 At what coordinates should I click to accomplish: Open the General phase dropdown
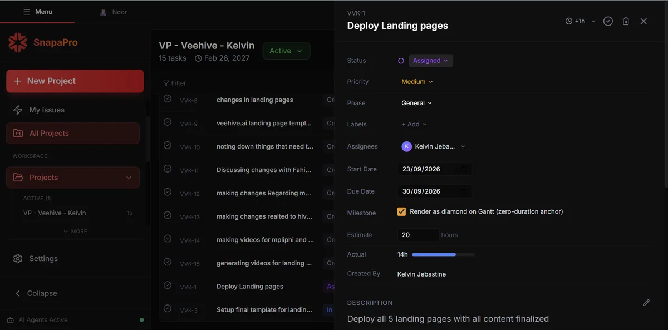click(x=416, y=103)
